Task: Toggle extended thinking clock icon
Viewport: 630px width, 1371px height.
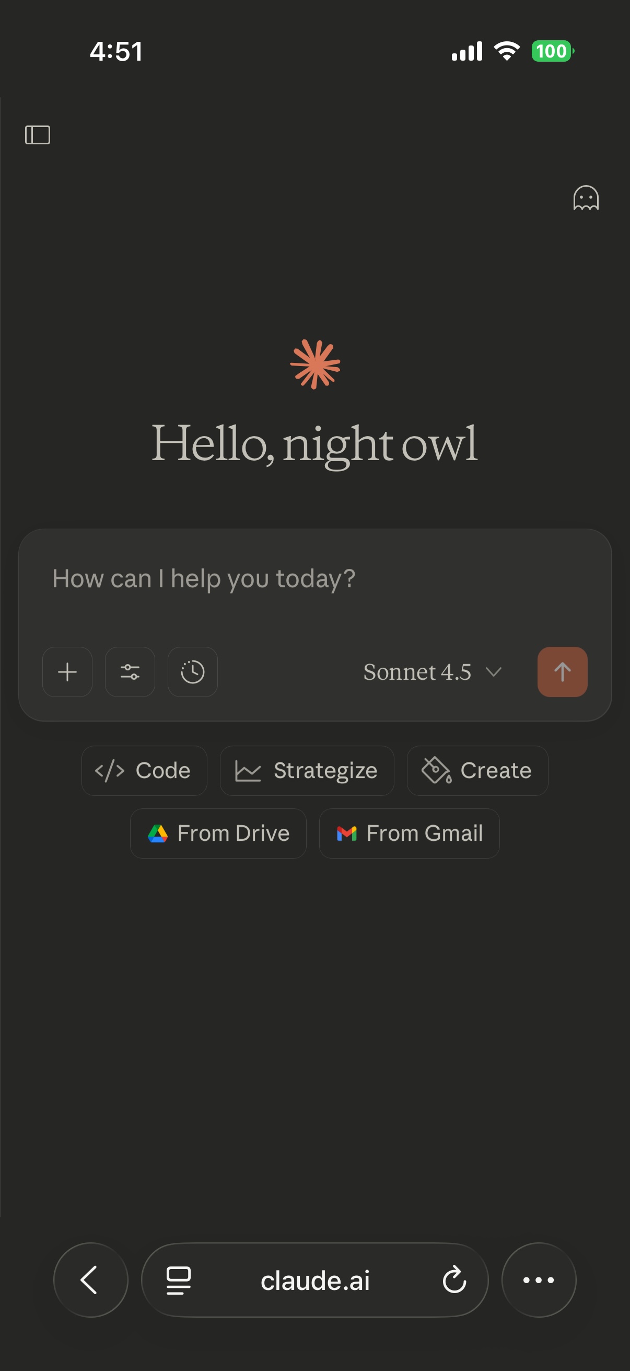Action: [192, 672]
